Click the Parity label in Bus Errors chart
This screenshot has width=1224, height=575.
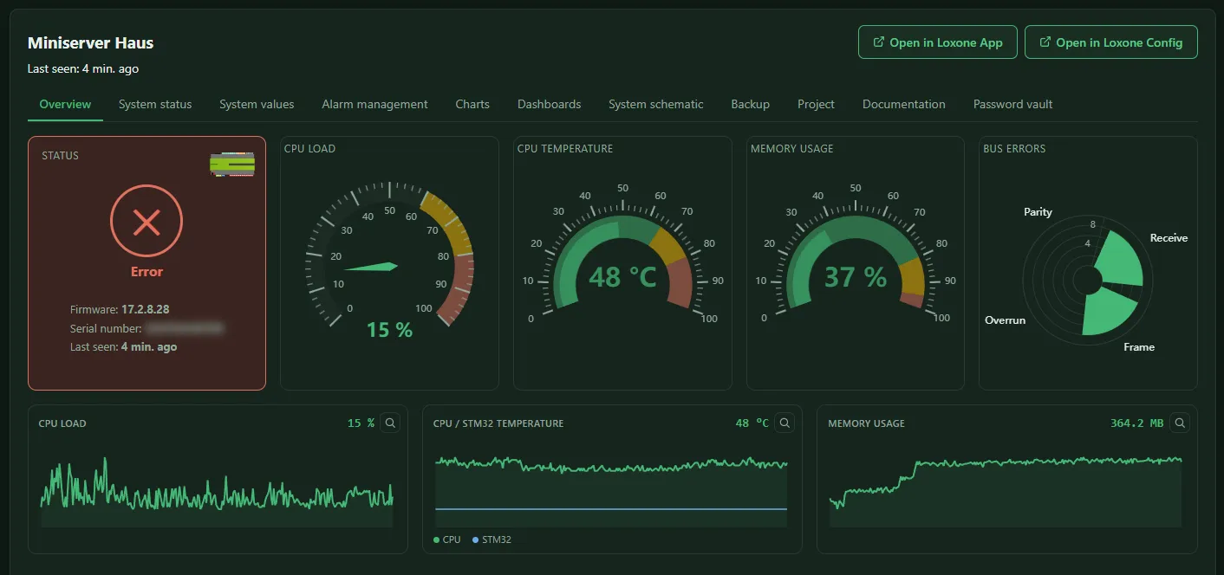[1038, 211]
